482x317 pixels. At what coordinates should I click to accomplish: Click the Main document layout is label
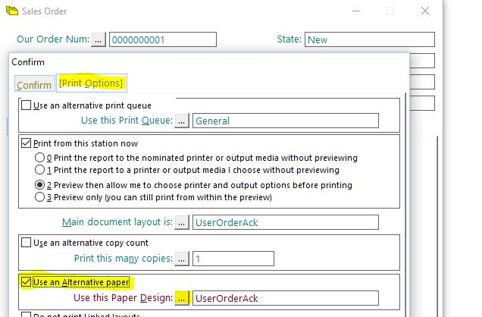117,222
